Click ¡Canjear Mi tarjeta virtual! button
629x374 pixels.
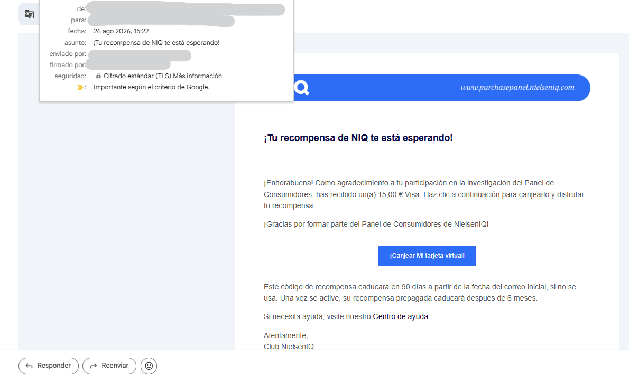(x=427, y=256)
